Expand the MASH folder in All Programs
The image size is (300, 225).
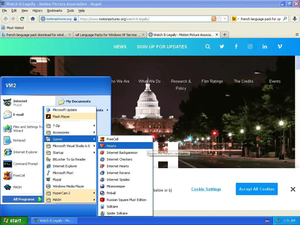pos(70,200)
